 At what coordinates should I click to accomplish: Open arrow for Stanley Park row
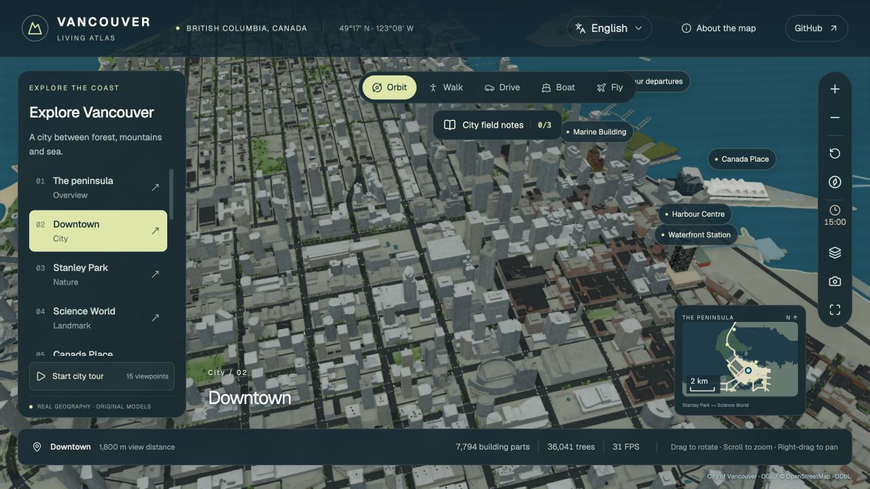[x=155, y=274]
